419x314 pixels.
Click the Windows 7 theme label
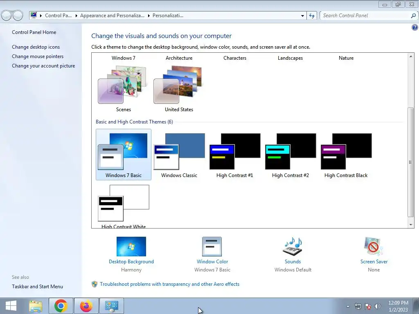(x=124, y=58)
